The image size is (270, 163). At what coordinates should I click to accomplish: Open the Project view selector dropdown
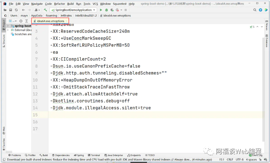pyautogui.click(x=13, y=21)
